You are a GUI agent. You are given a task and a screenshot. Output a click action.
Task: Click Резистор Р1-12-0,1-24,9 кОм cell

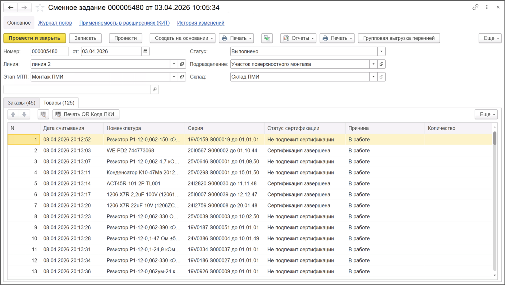tap(144, 250)
